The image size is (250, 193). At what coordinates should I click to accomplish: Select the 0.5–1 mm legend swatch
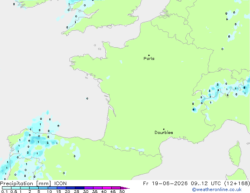coord(16,188)
